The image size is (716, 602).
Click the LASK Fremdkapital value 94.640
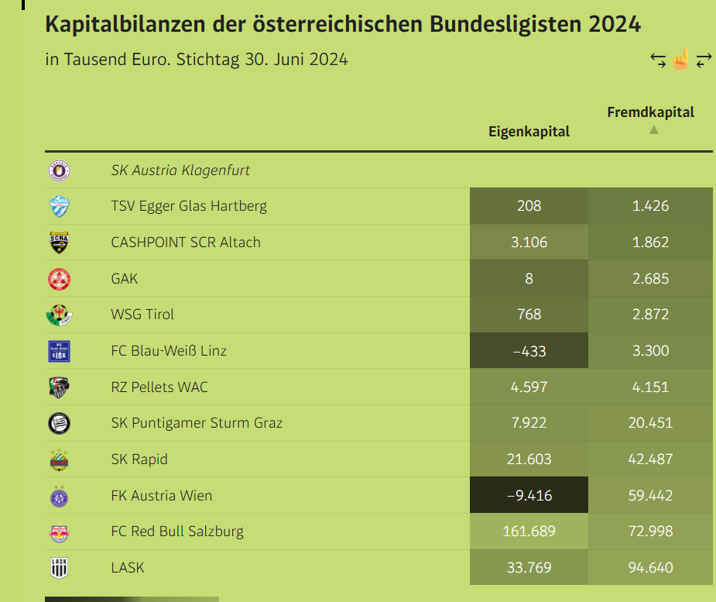coord(650,567)
